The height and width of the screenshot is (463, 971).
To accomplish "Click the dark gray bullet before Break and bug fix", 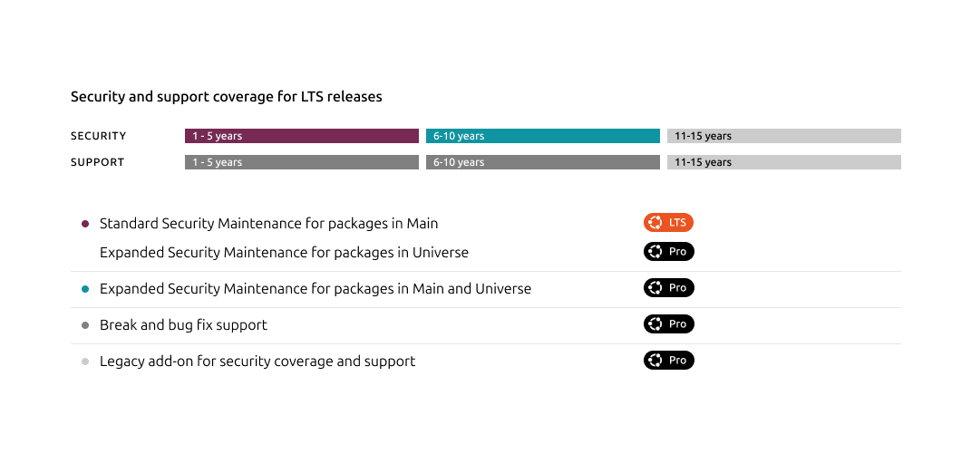I will point(85,325).
